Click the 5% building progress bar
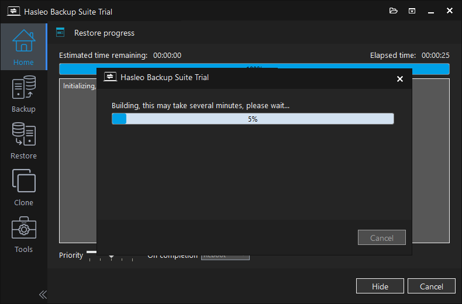Viewport: 462px width, 304px height. (253, 119)
